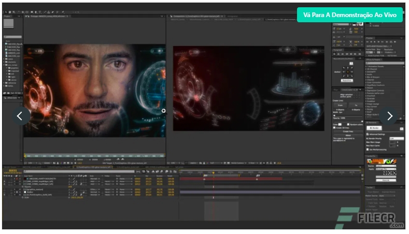Switch to Render Queue tab
This screenshot has width=409, height=234.
[x=10, y=167]
